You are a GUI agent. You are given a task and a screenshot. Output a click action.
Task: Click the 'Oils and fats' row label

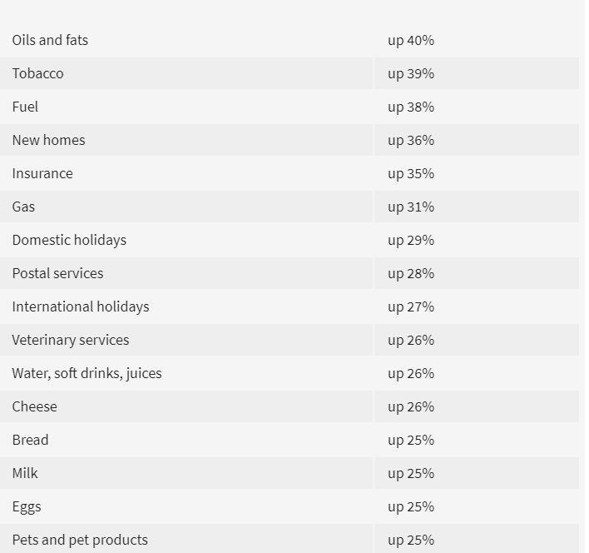(x=50, y=40)
